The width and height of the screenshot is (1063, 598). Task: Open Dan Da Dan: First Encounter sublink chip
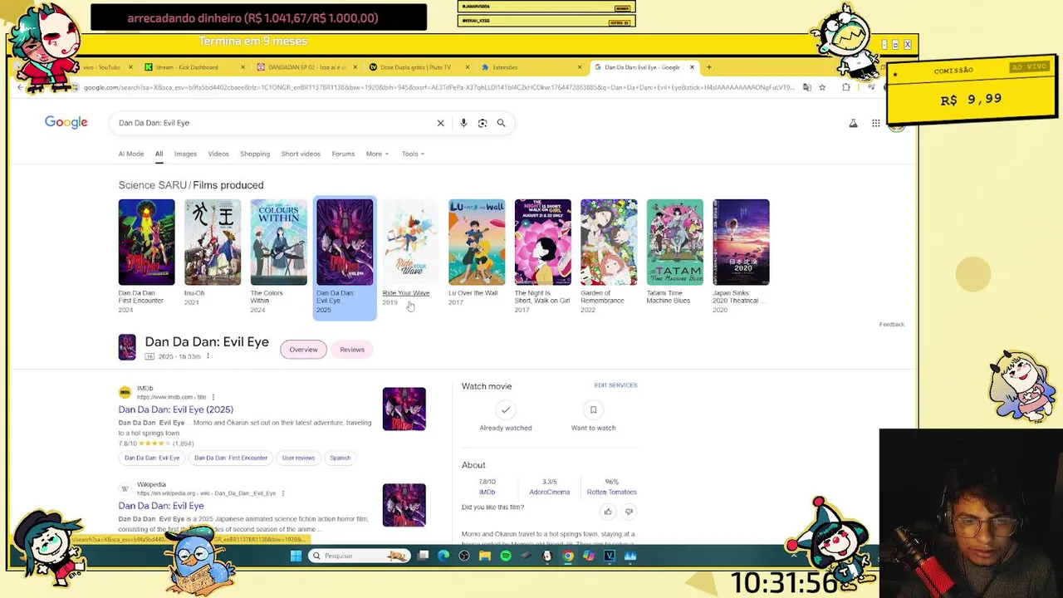tap(231, 458)
